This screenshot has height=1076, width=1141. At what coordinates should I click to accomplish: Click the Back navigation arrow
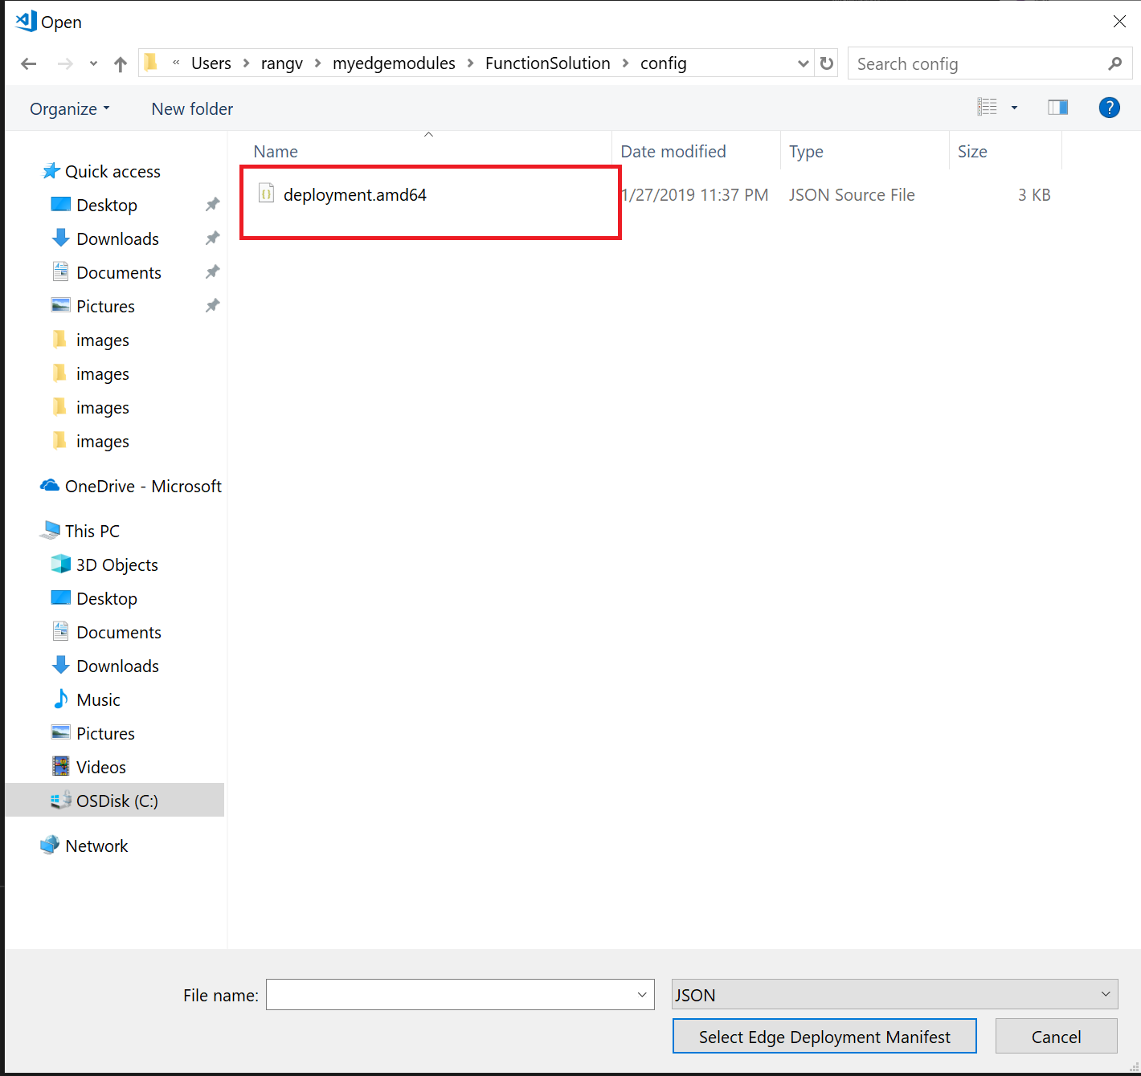point(29,64)
